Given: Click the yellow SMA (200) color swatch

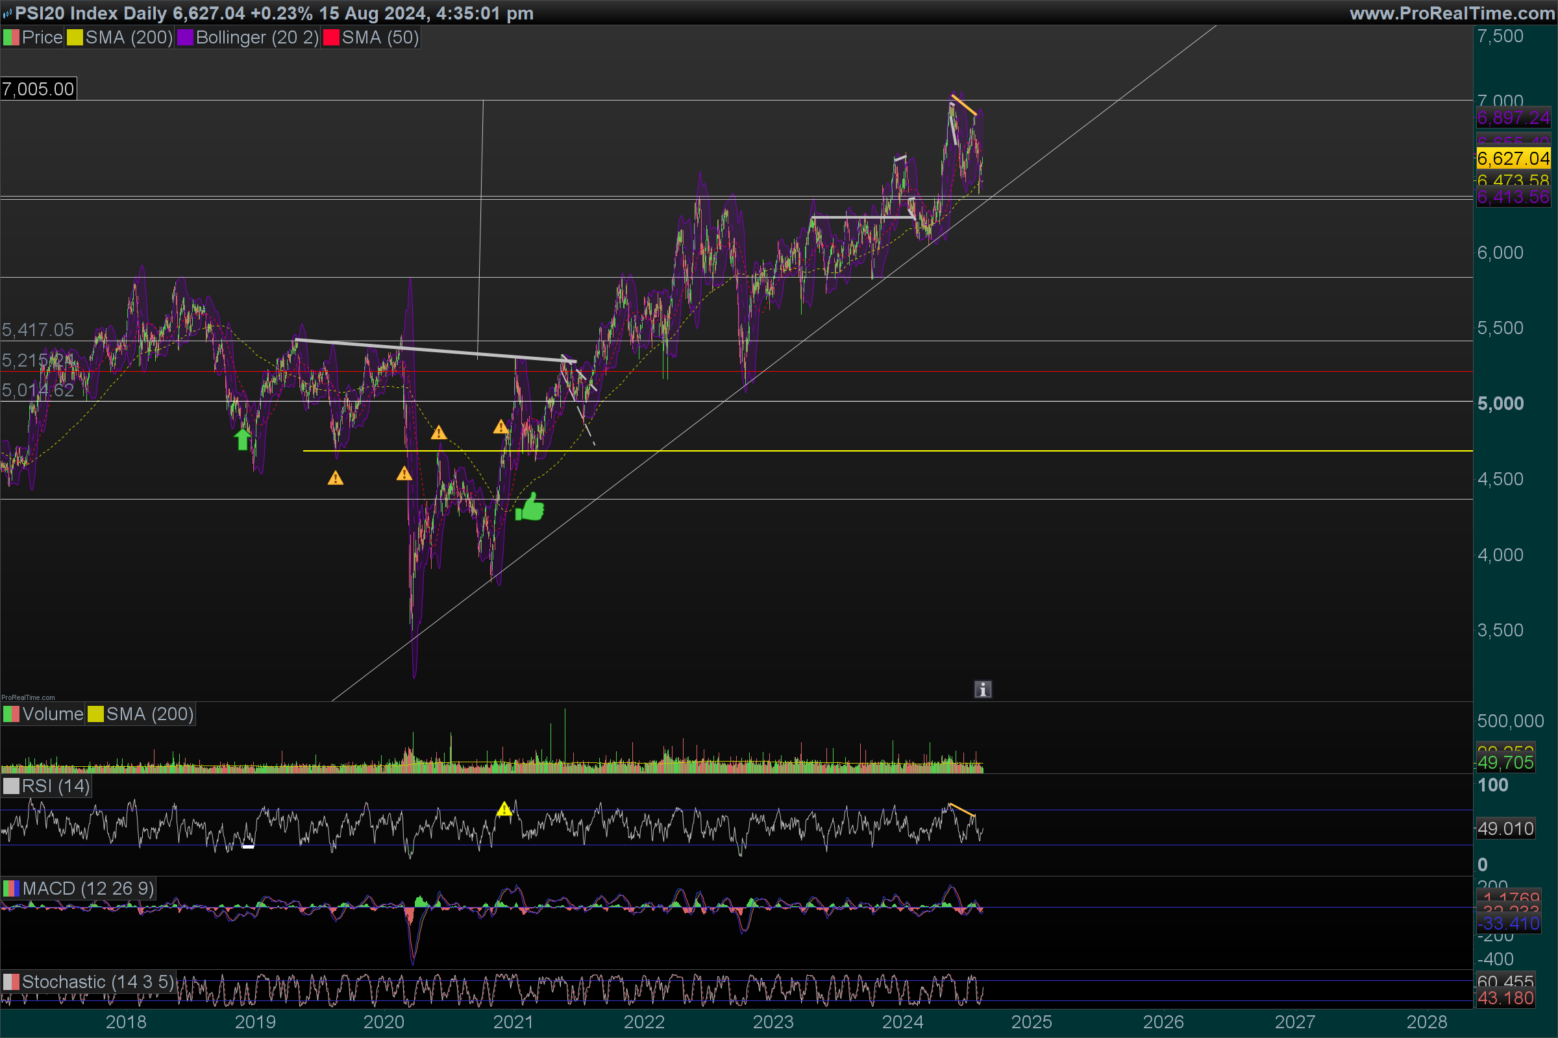Looking at the screenshot, I should pyautogui.click(x=75, y=38).
